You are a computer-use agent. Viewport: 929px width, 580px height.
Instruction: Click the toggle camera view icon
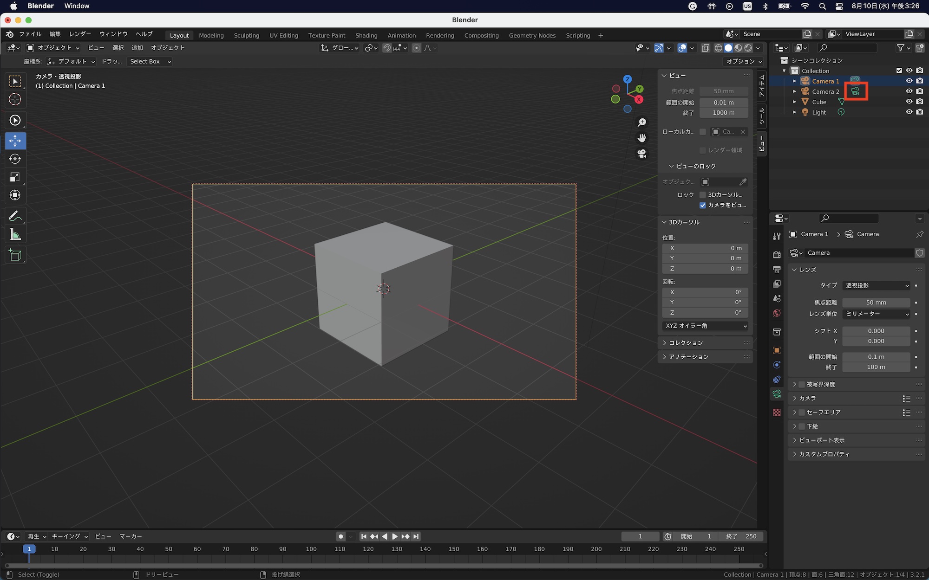(642, 154)
